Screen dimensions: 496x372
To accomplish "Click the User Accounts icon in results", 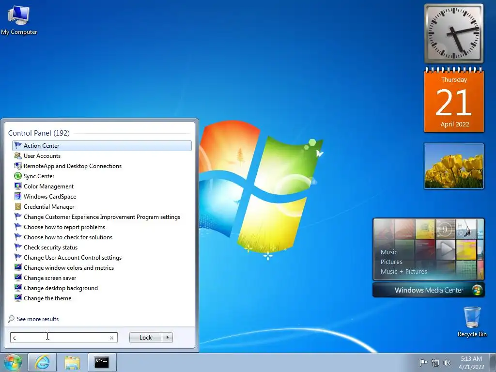I will coord(18,155).
